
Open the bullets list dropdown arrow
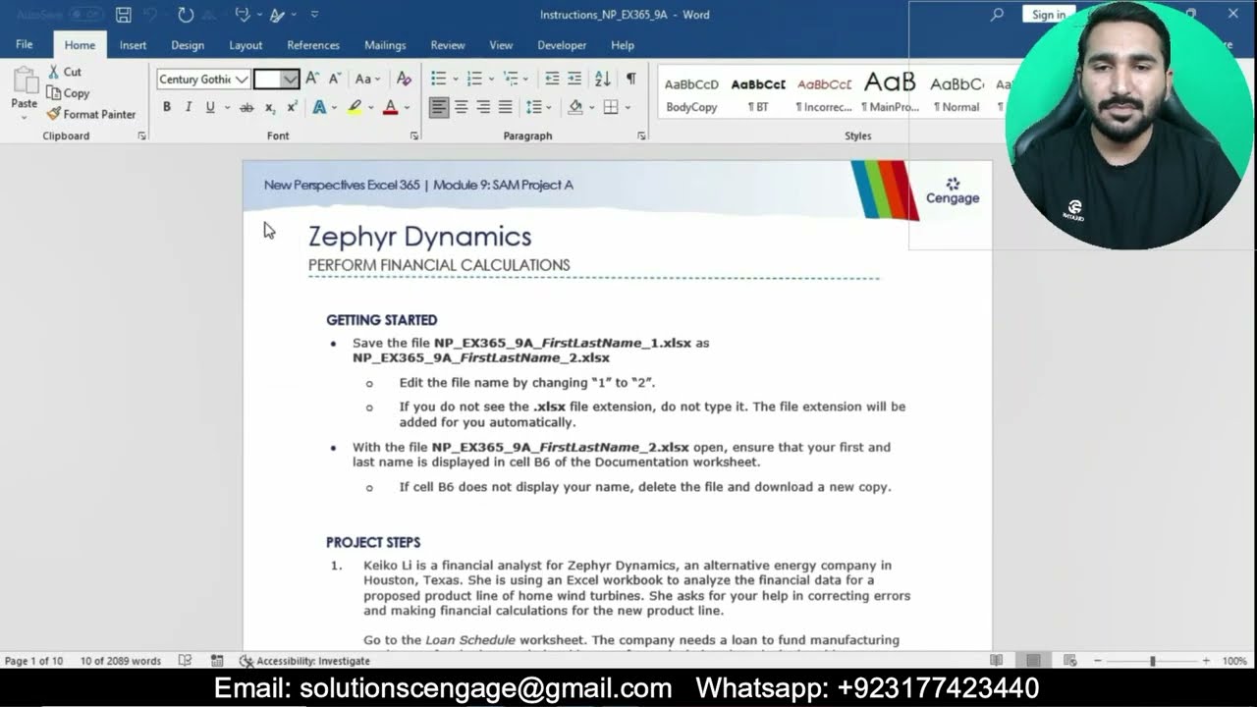click(x=456, y=79)
